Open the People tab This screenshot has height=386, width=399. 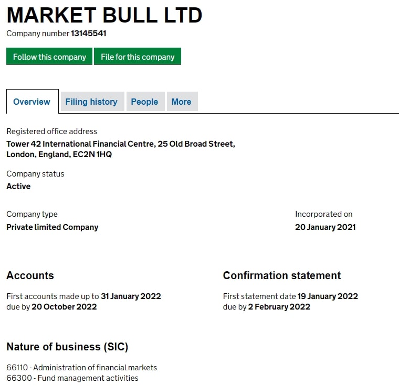coord(144,102)
